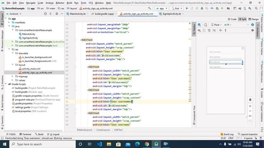The width and height of the screenshot is (264, 148).
Task: Select the pan hand tool in preview
Action: (x=250, y=99)
